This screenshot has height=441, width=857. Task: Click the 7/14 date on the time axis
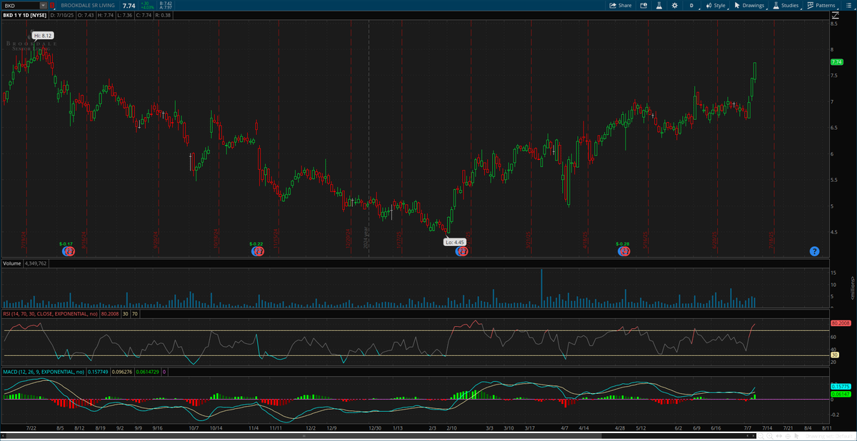tap(768, 427)
